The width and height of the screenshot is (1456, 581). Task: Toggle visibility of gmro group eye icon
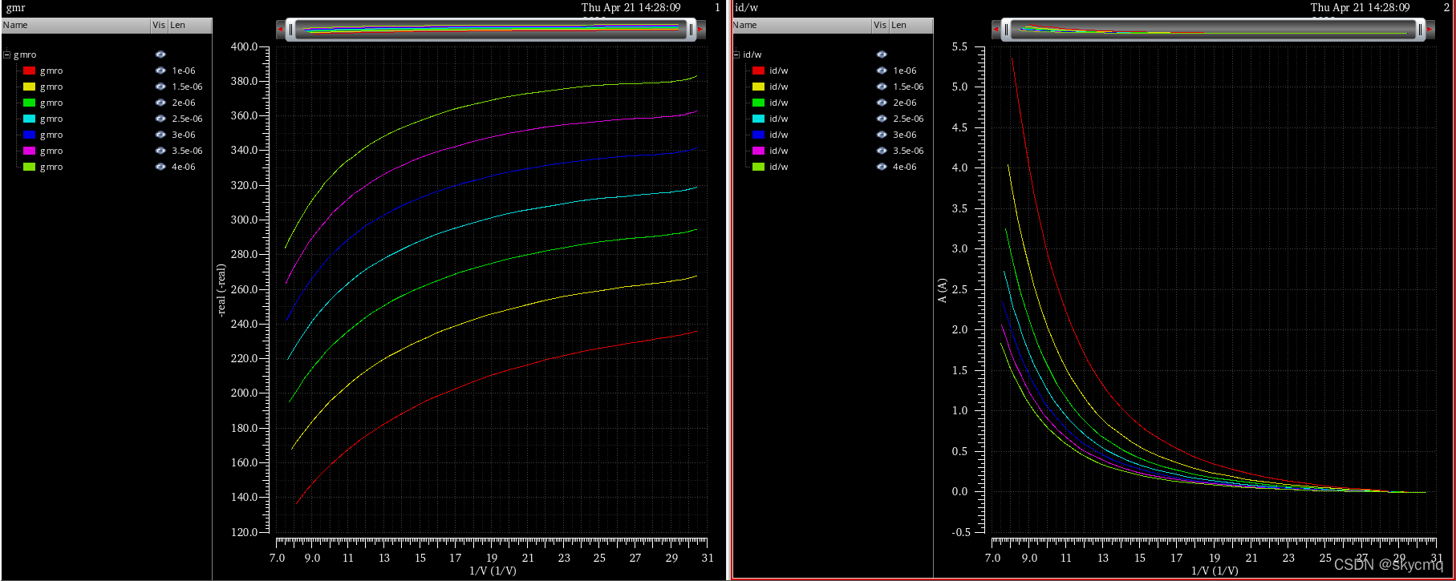point(160,54)
